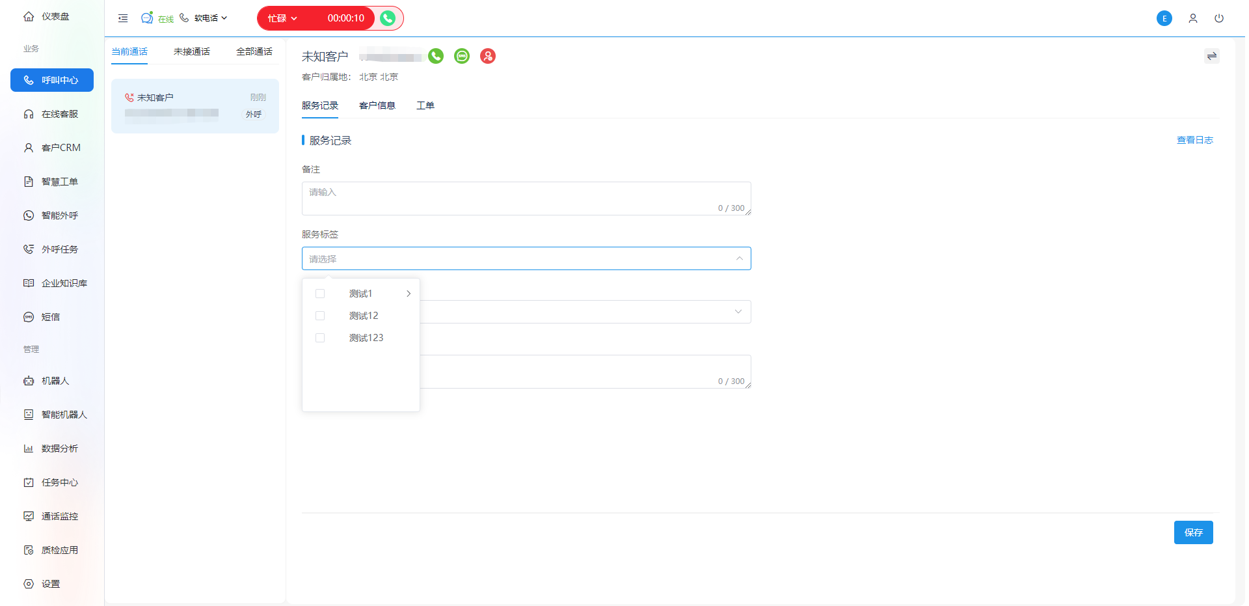The height and width of the screenshot is (606, 1249).
Task: Open 任务中心 icon in sidebar
Action: click(x=29, y=482)
